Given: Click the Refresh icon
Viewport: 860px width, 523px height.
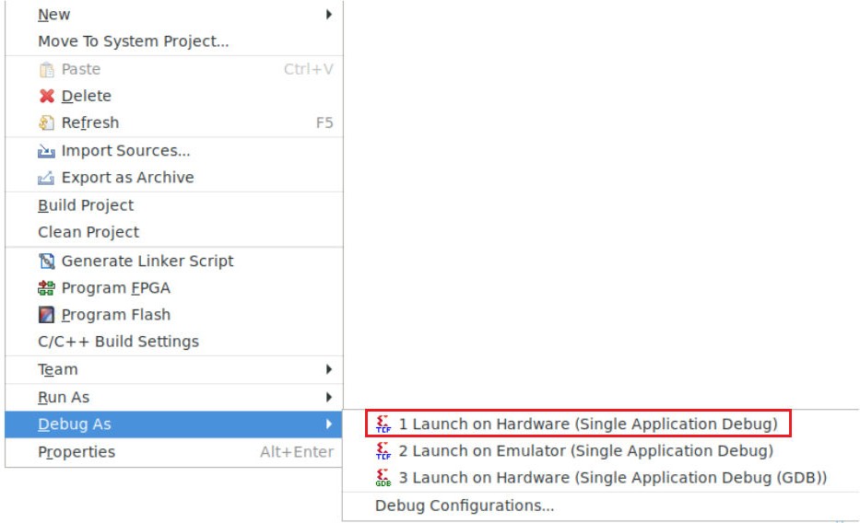Looking at the screenshot, I should click(x=47, y=122).
